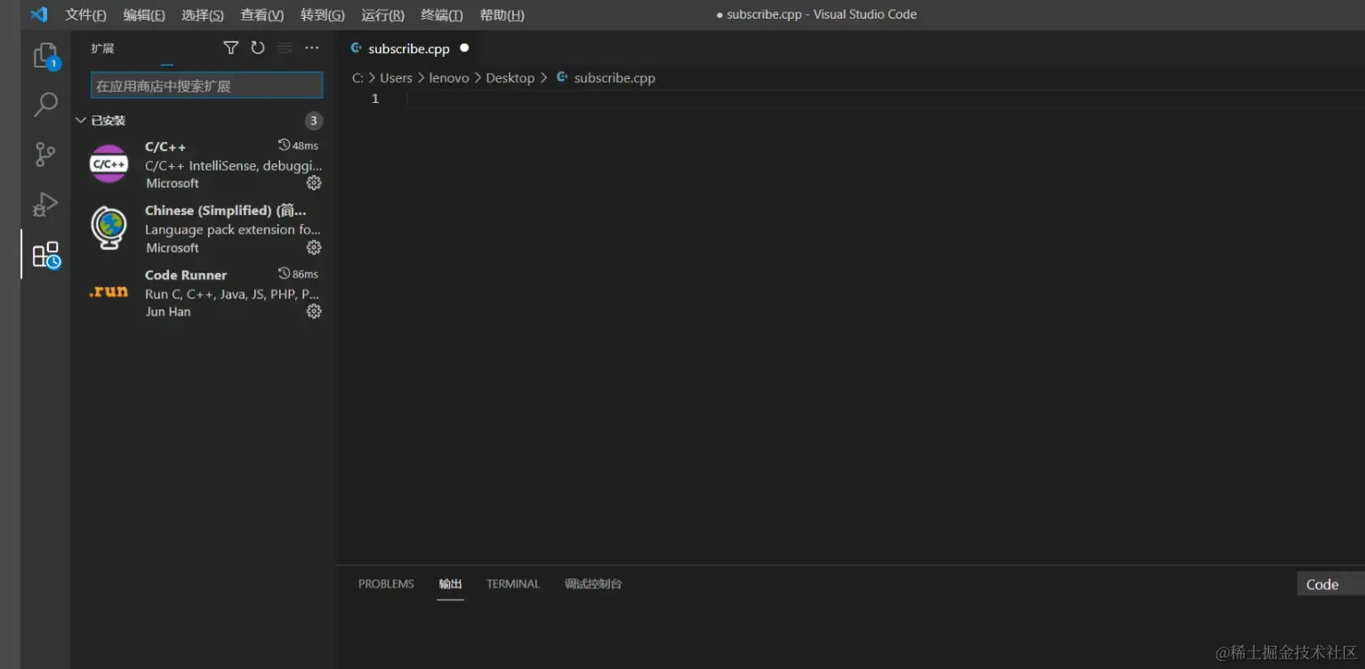Image resolution: width=1365 pixels, height=669 pixels.
Task: Open the 选择(S) menu
Action: coord(203,15)
